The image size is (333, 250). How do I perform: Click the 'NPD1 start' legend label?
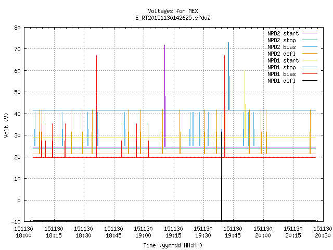[283, 60]
